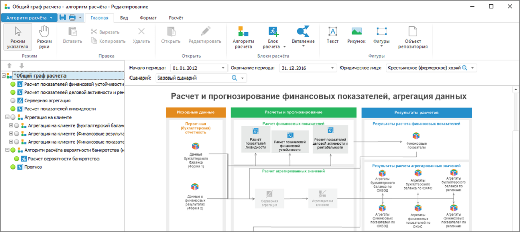
Task: Switch to Режим руки hand mode
Action: pos(44,37)
